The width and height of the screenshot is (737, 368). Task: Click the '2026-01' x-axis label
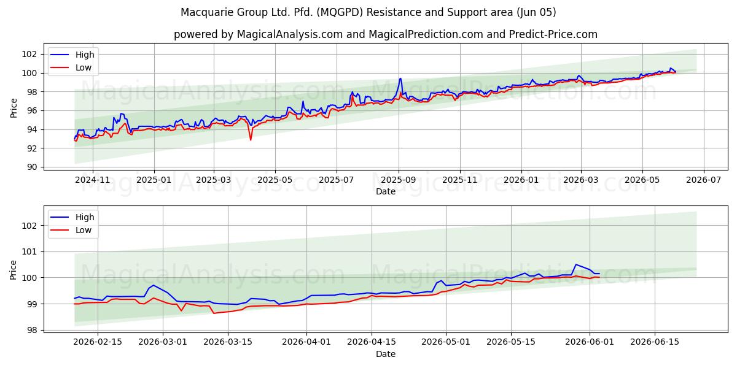521,180
